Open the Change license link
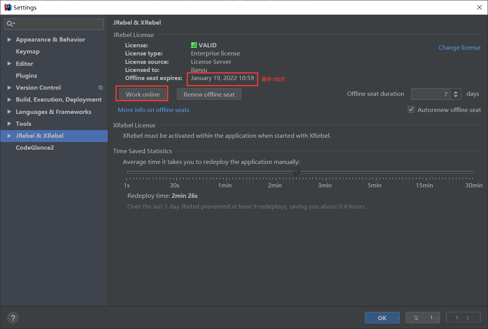Viewport: 488px width, 329px height. pos(460,48)
